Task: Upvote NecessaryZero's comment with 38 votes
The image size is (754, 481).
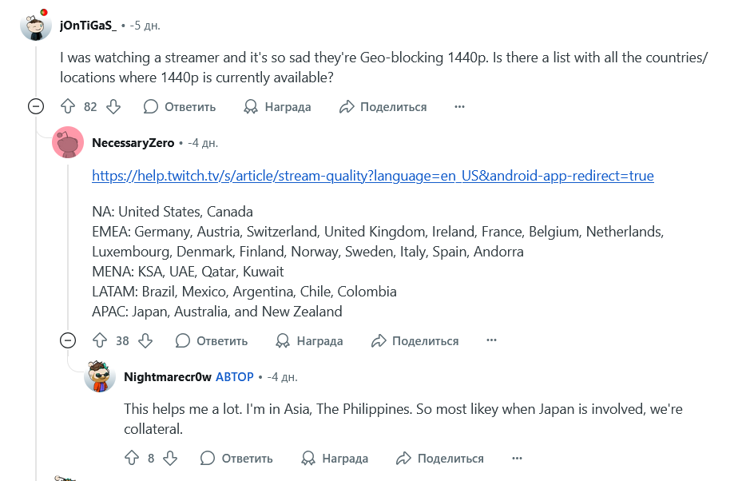Action: pyautogui.click(x=100, y=340)
